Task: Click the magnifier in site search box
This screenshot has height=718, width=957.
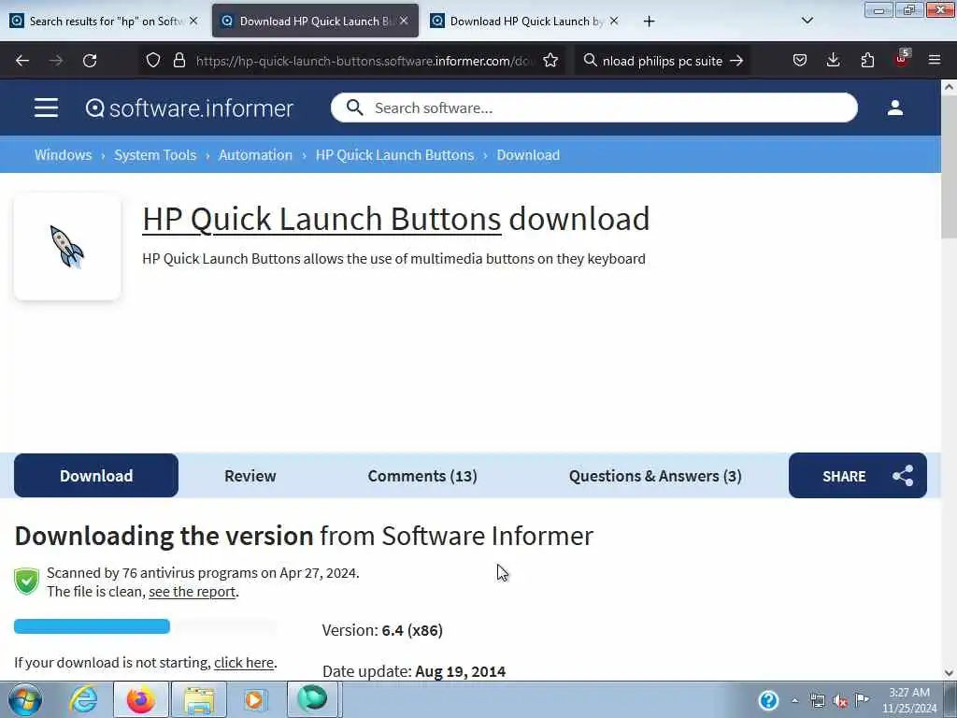Action: [x=354, y=108]
